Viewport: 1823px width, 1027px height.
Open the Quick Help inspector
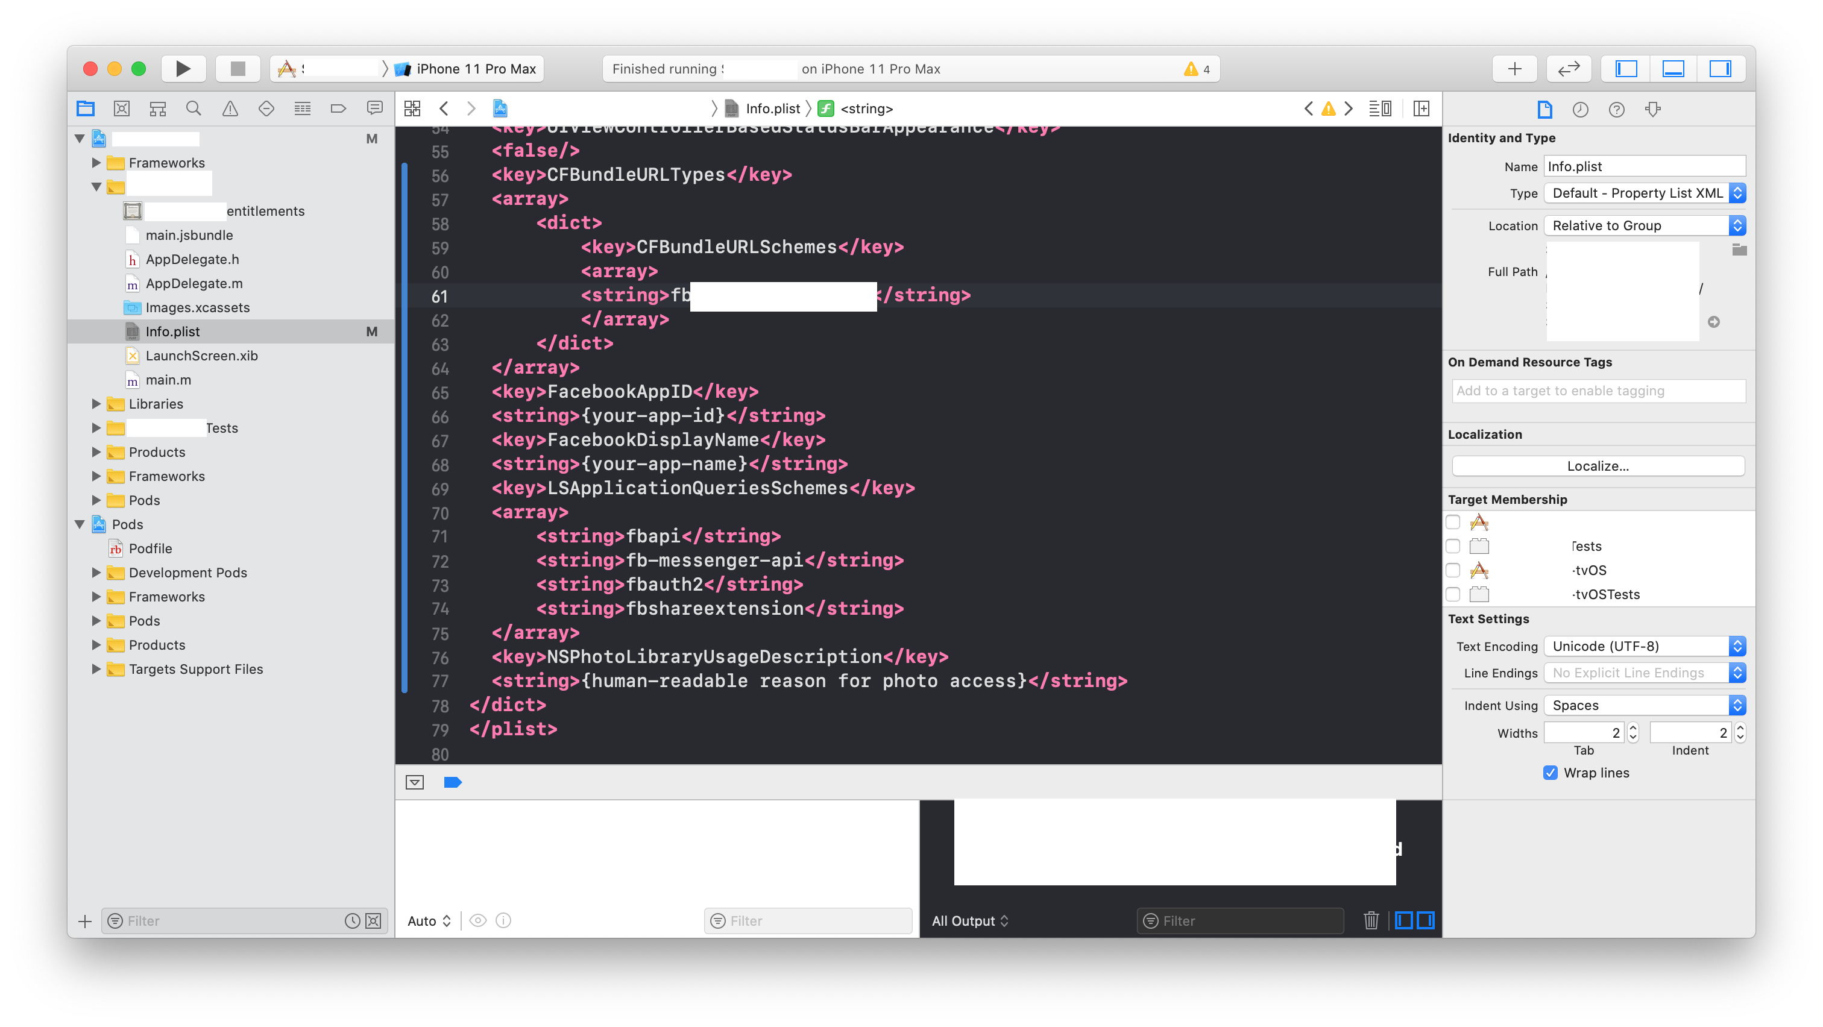pos(1616,110)
